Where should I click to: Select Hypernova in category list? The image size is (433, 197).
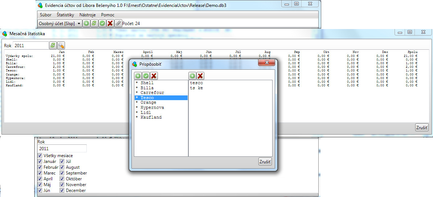(x=161, y=108)
